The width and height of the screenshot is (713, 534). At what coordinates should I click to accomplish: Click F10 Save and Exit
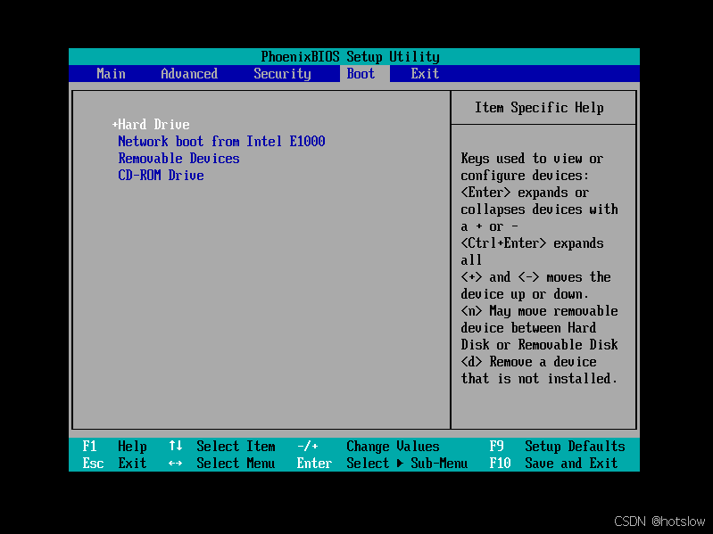click(x=553, y=464)
